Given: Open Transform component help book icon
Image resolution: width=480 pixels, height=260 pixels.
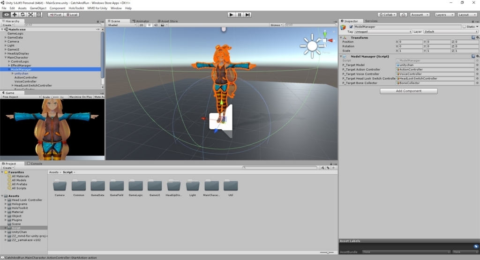Looking at the screenshot, I should click(473, 37).
